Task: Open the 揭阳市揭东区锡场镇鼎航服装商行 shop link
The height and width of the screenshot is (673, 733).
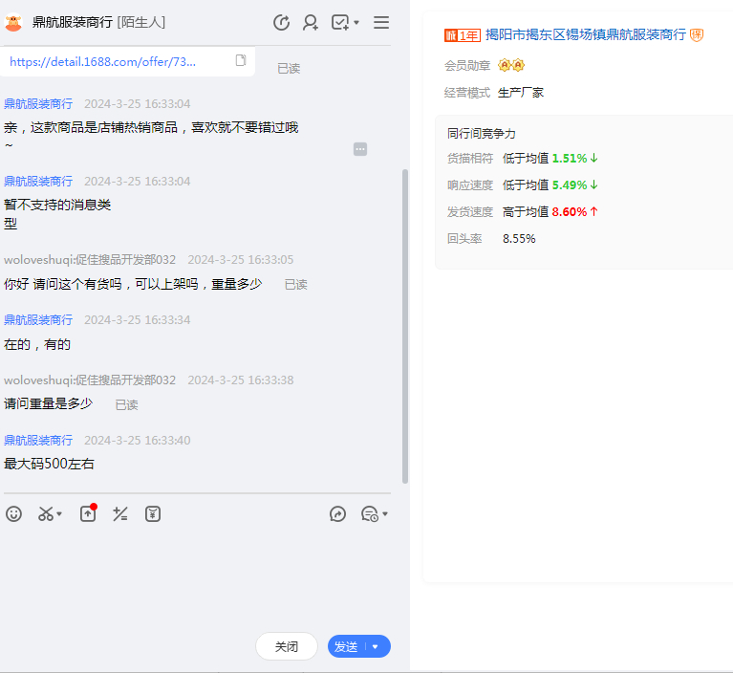Action: point(585,34)
